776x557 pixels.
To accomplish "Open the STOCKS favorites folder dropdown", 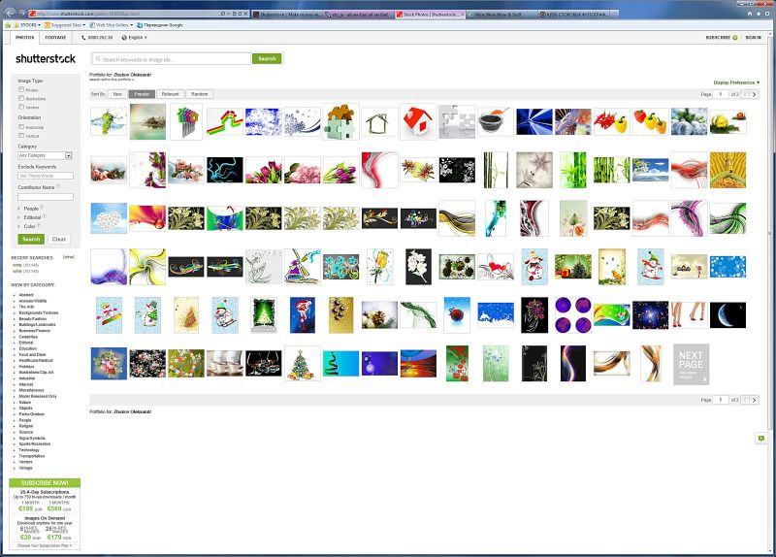I will [28, 25].
